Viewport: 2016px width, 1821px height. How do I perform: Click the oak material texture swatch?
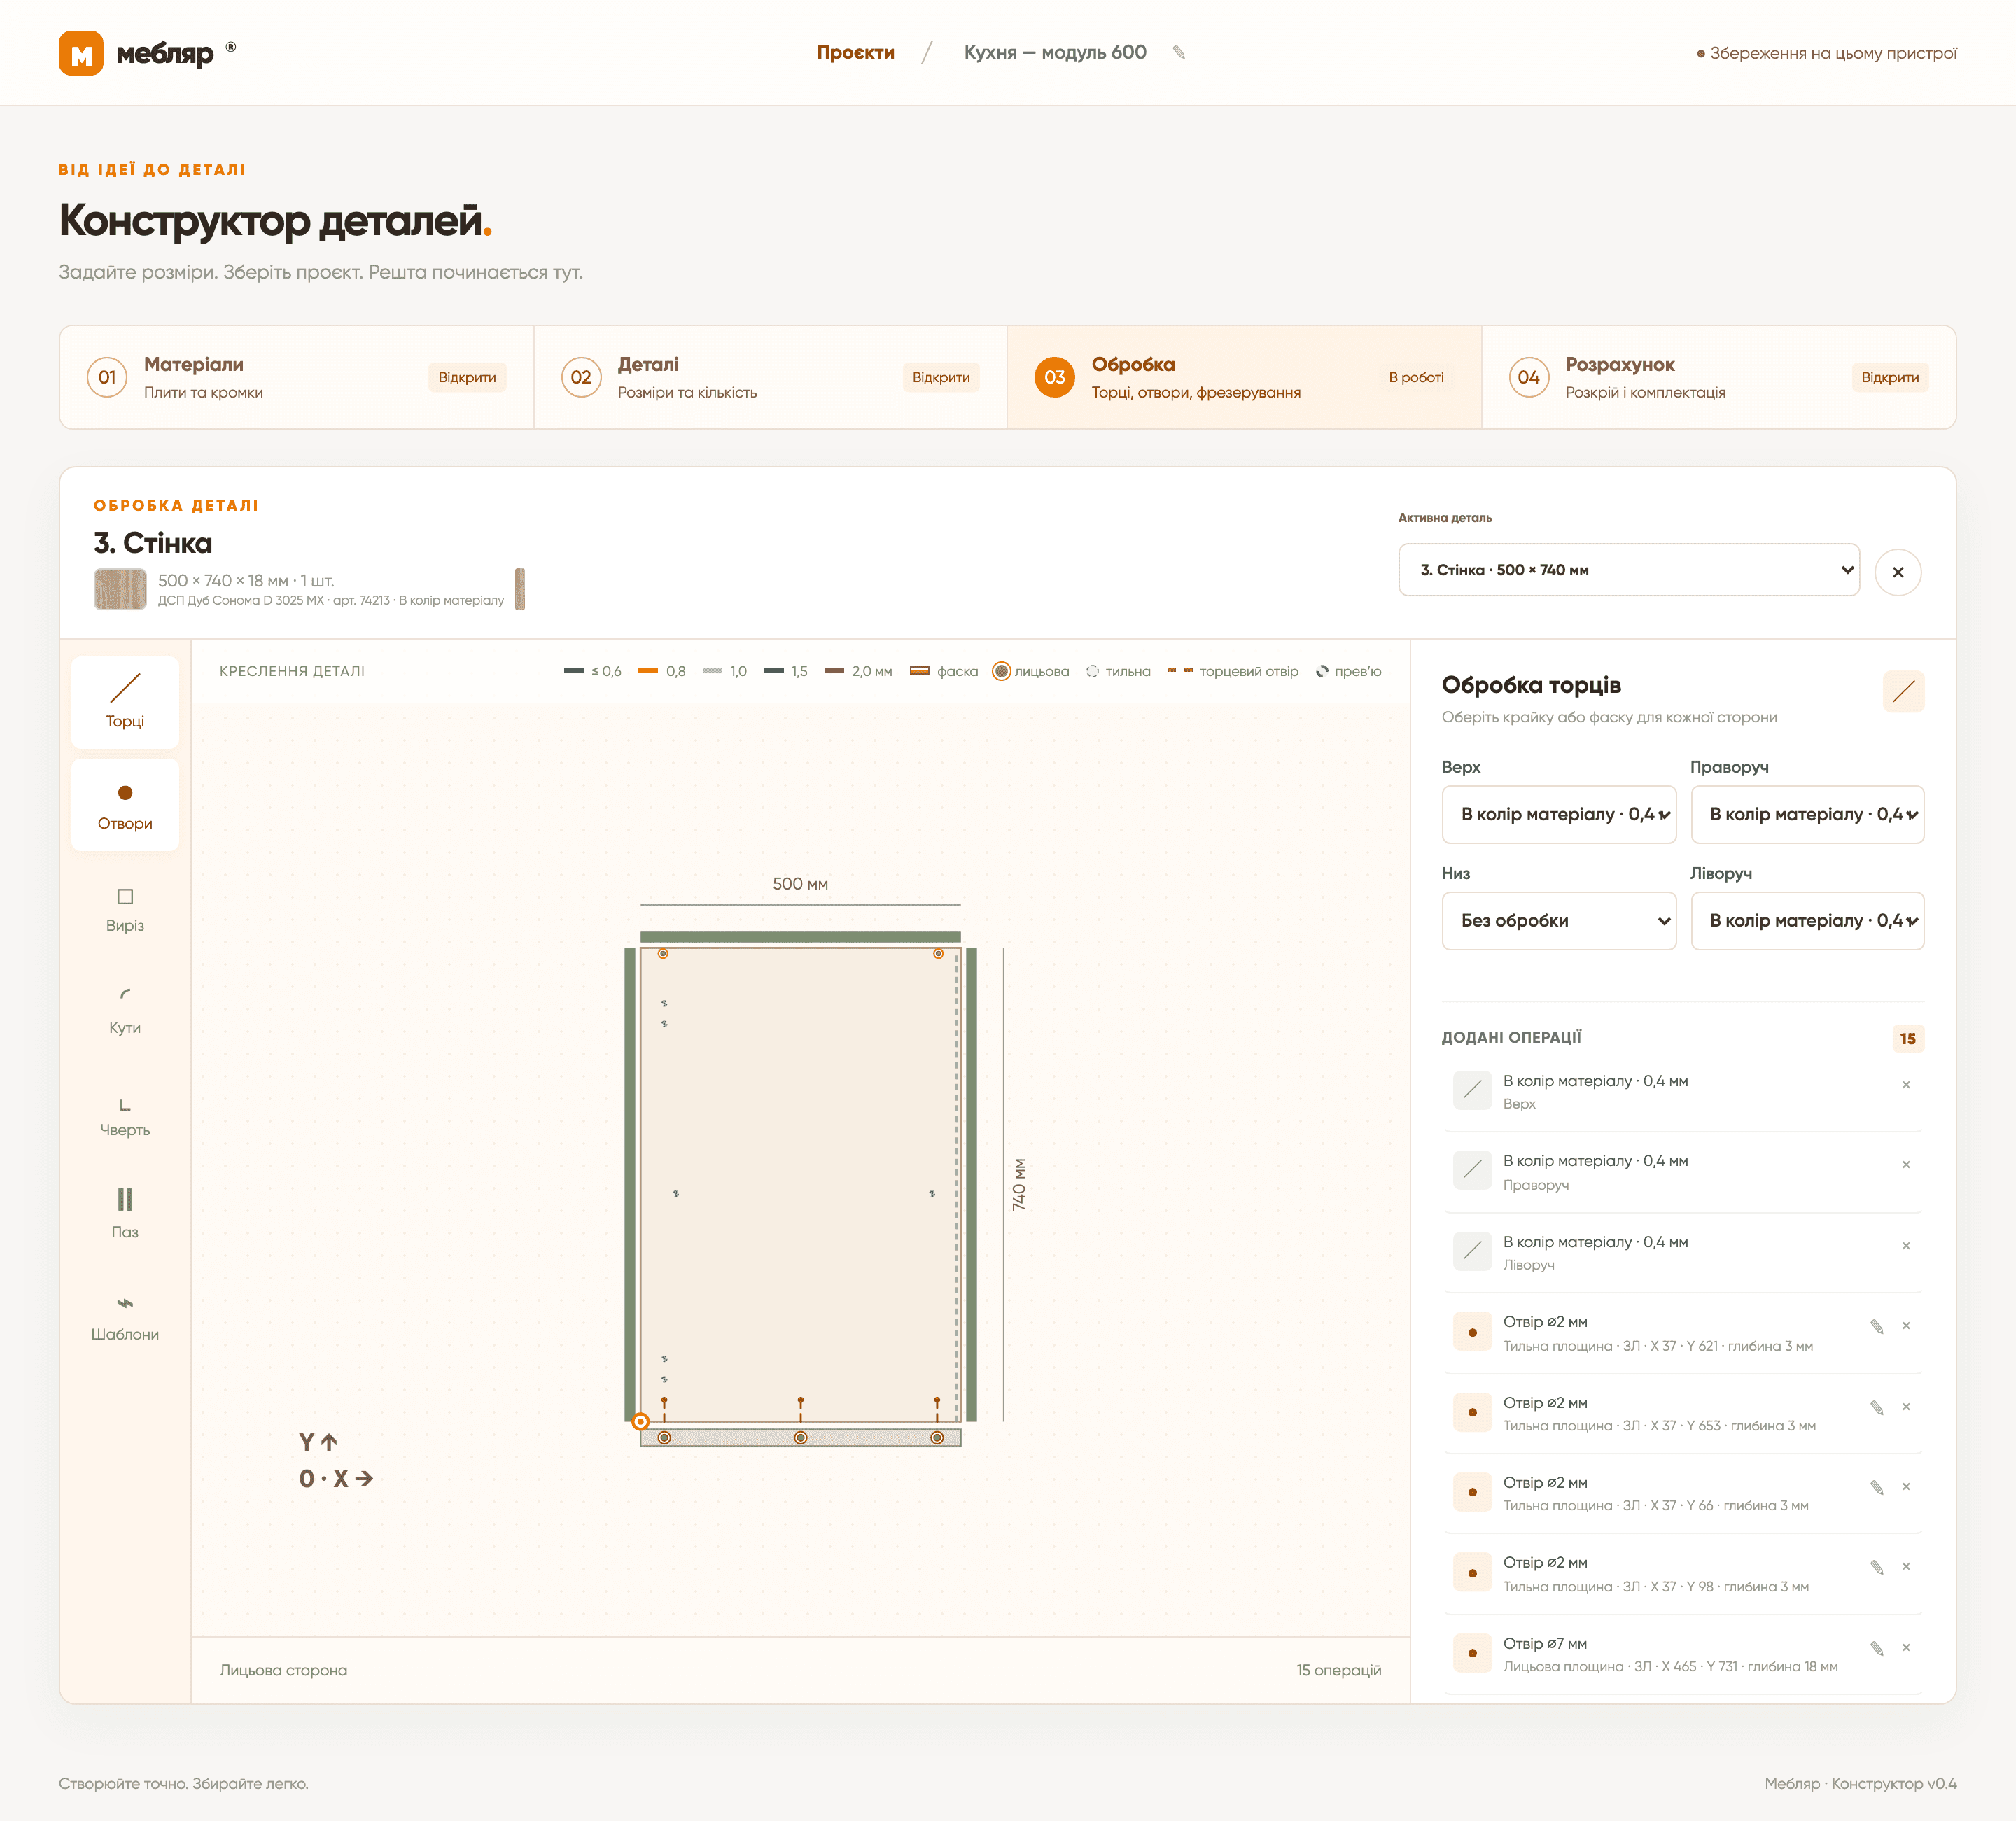[x=120, y=589]
